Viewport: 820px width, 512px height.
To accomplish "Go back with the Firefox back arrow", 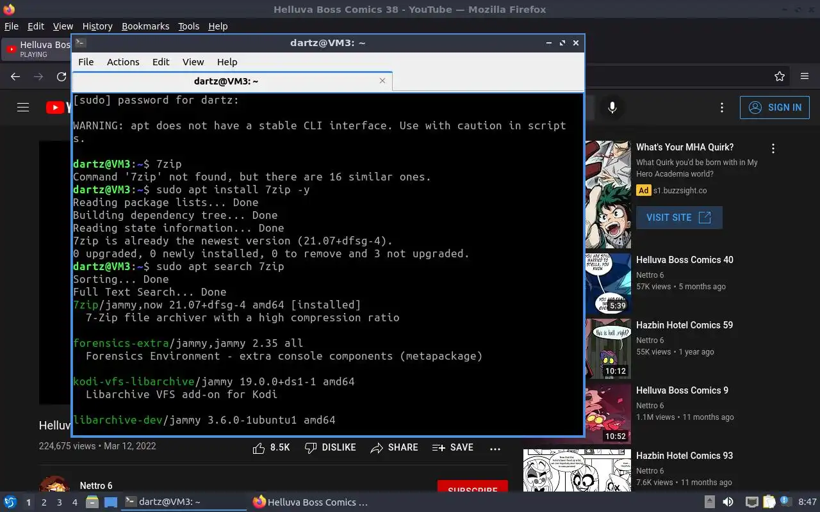I will point(15,76).
